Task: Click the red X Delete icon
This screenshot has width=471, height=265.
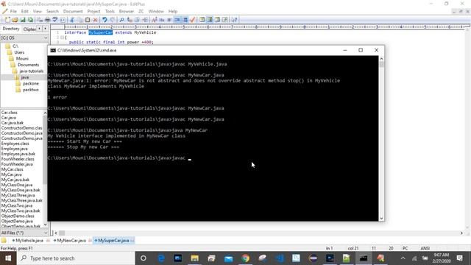Action: 95,20
